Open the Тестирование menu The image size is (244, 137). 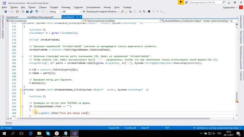coord(93,7)
